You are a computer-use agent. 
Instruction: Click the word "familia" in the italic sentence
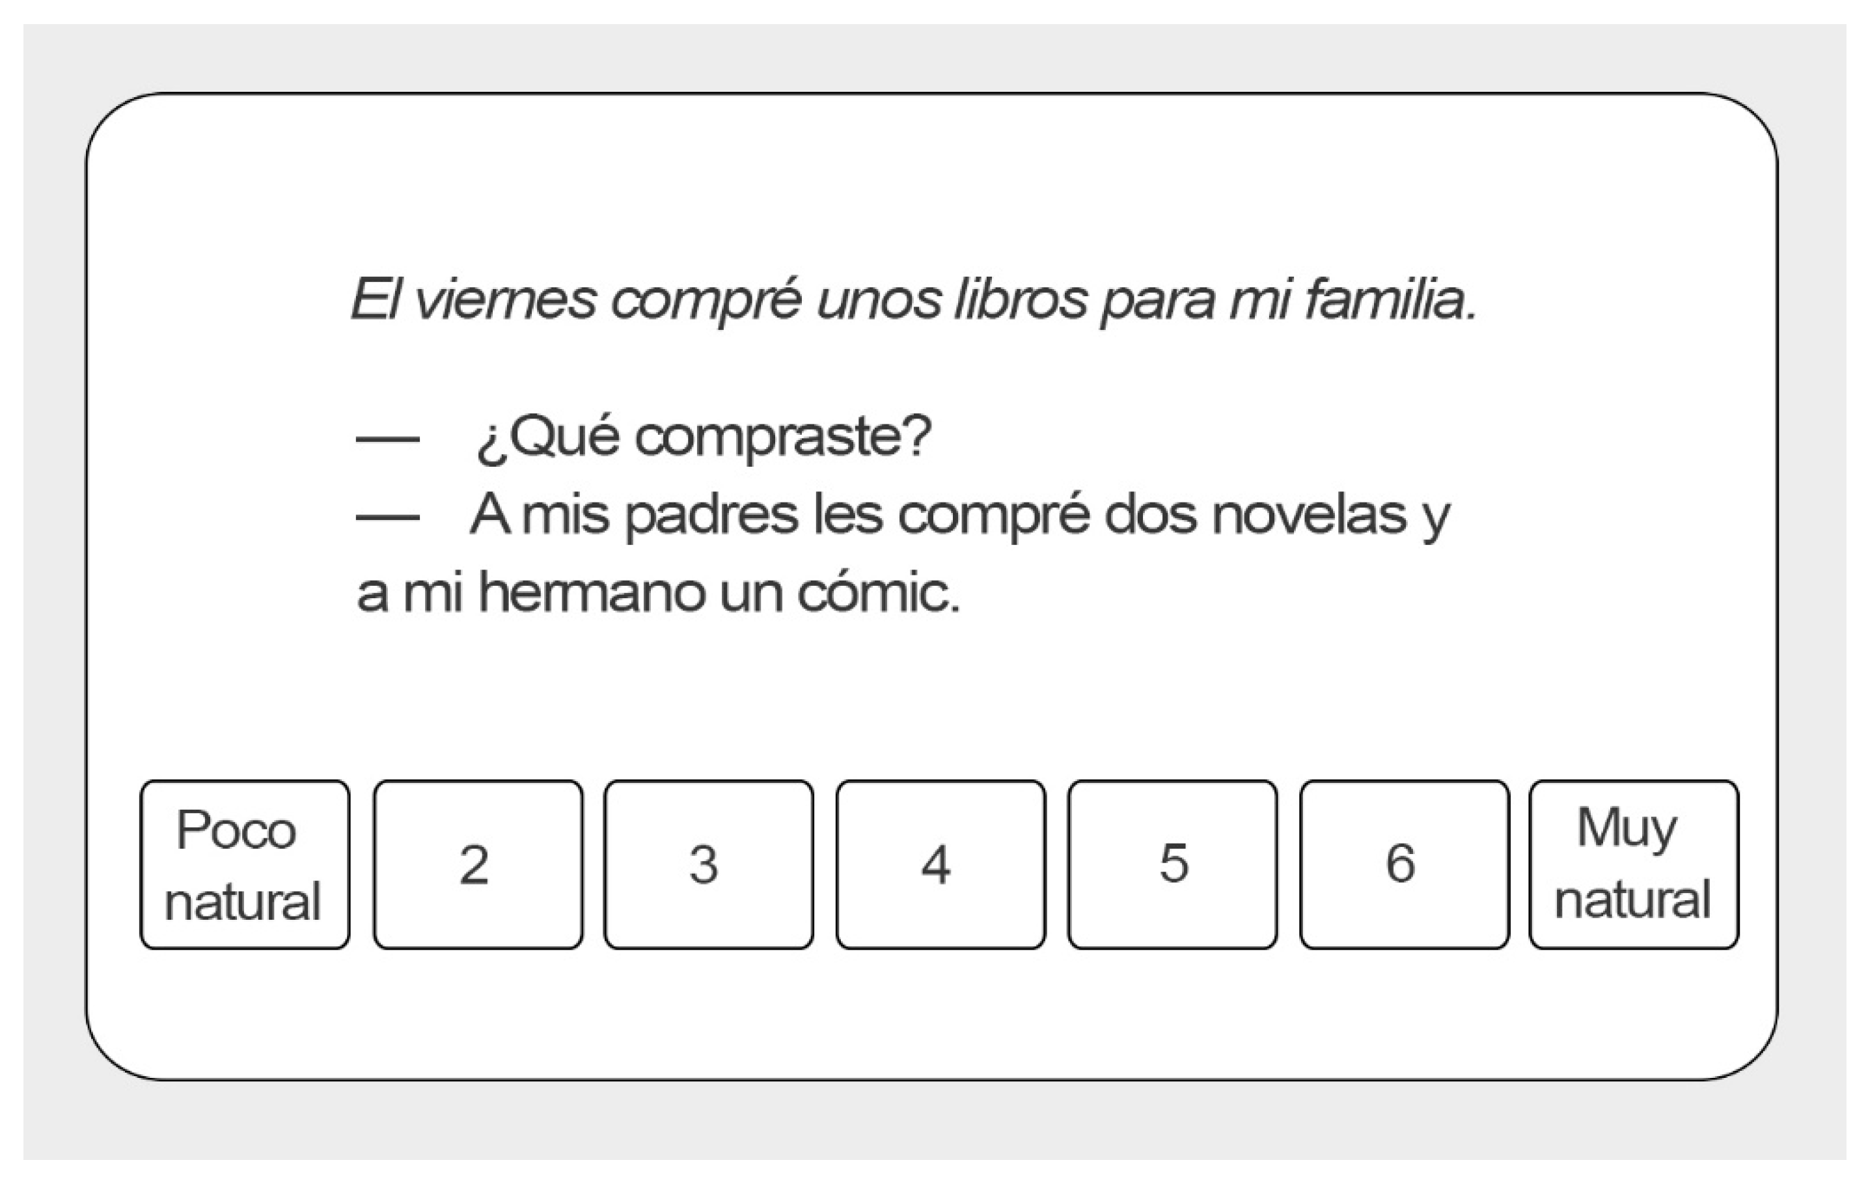1388,299
